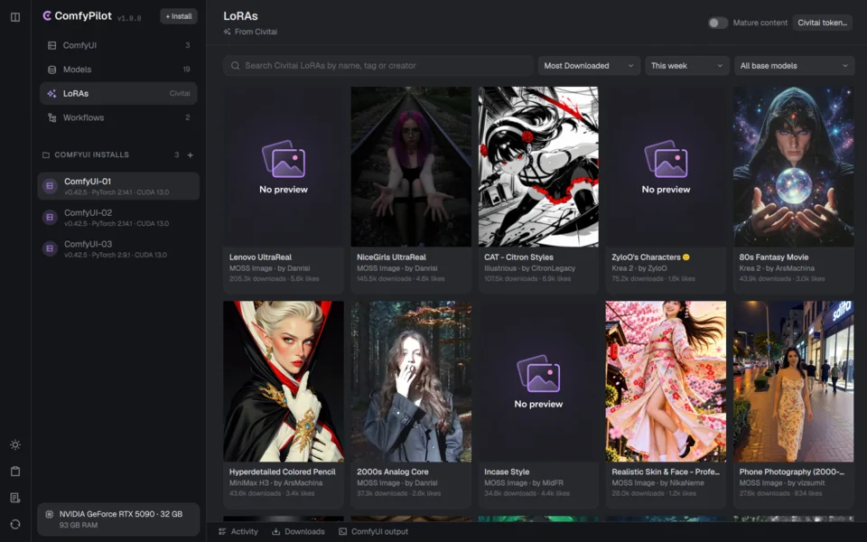The image size is (867, 542).
Task: Open the This week period dropdown
Action: coord(686,66)
